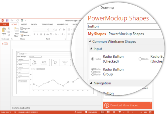Apply text Shadow formatting
The width and height of the screenshot is (167, 114).
pyautogui.click(x=44, y=34)
